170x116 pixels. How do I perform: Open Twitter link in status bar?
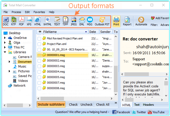139,112
